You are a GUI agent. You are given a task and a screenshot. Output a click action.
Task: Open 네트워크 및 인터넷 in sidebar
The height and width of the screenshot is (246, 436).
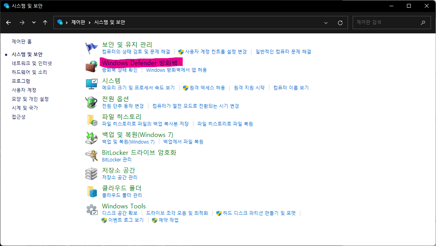point(32,63)
